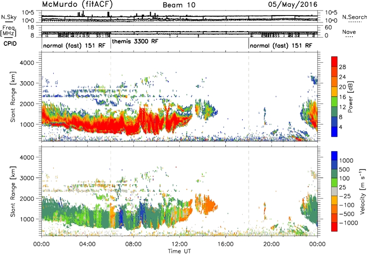Click the McMurdo (fitACF) title text
Screen dimensions: 367x254
[78, 5]
